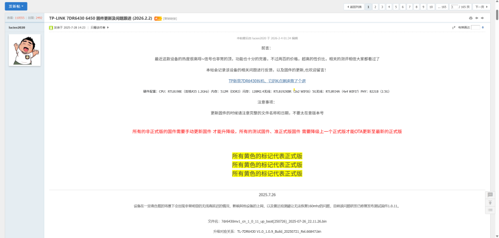
Task: Click the view count 110555
Action: pos(19,18)
